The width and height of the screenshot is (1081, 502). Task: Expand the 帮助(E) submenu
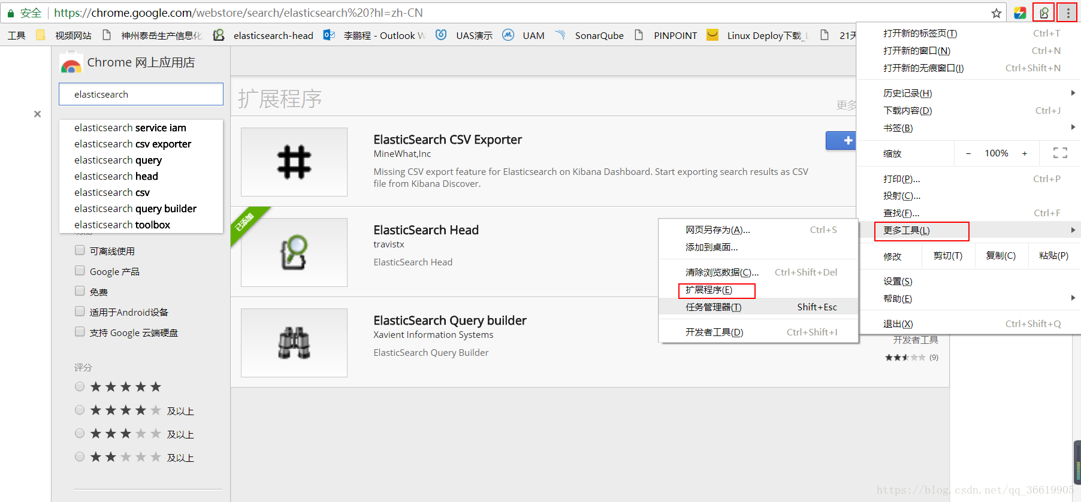tap(969, 298)
